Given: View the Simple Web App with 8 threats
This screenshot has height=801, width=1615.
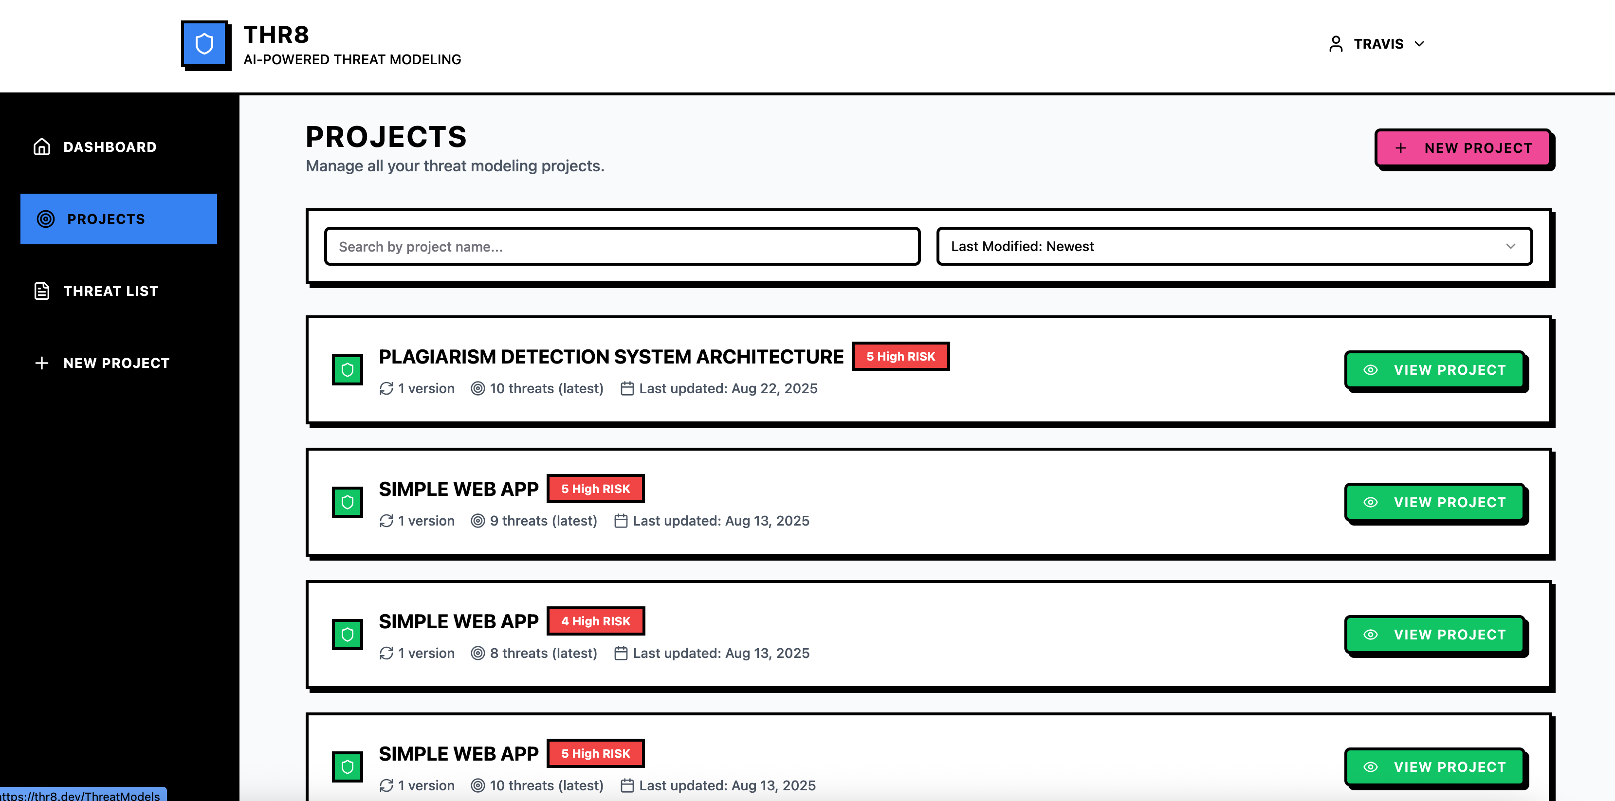Looking at the screenshot, I should tap(1434, 634).
